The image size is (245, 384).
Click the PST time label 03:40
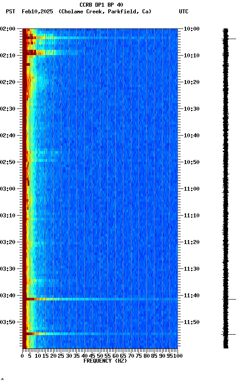click(8, 296)
